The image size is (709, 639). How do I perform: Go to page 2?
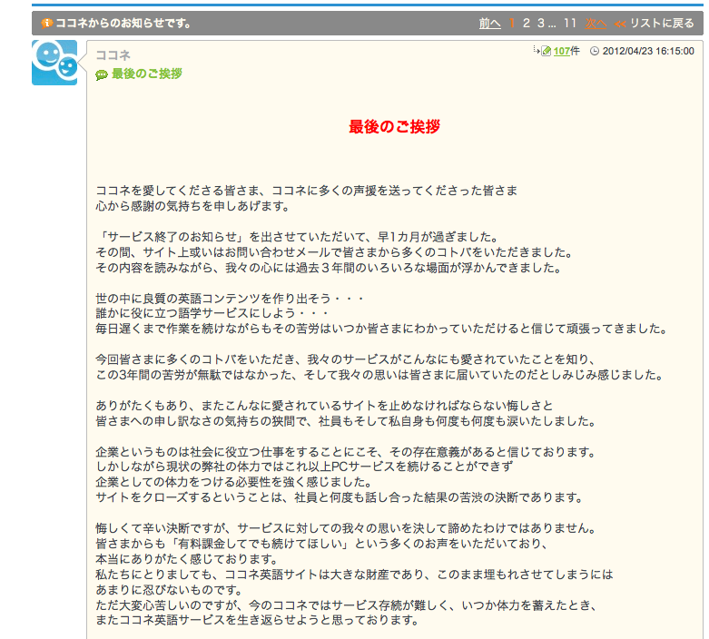point(527,23)
